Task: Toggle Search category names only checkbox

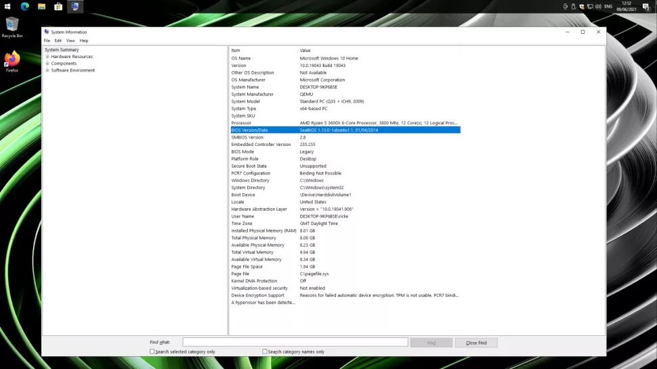Action: [265, 351]
